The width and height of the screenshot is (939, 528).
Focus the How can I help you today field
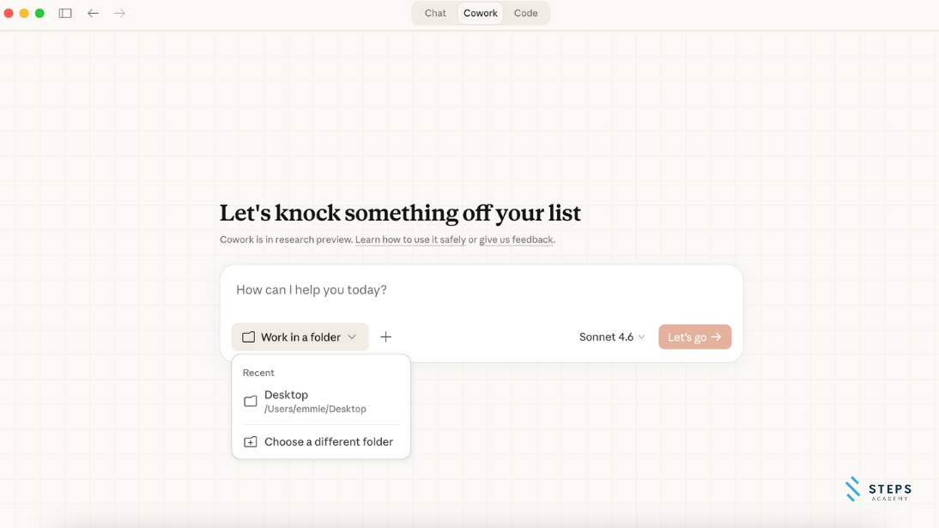point(481,290)
